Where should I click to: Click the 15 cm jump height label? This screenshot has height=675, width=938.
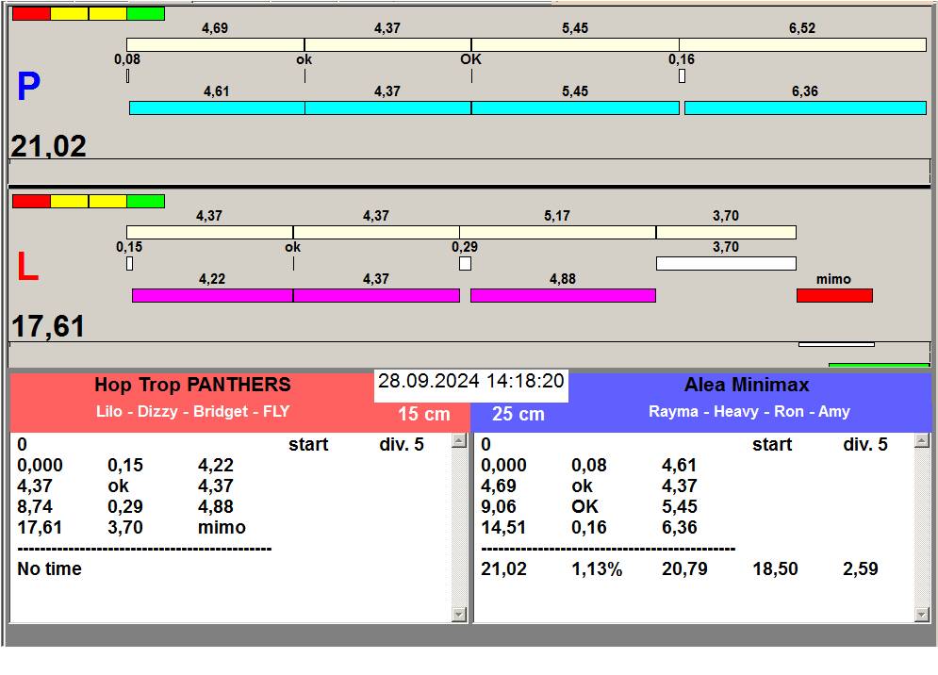pos(424,415)
